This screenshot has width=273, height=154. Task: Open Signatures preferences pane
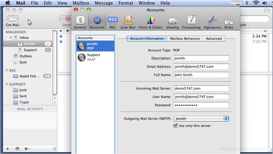coord(212,22)
